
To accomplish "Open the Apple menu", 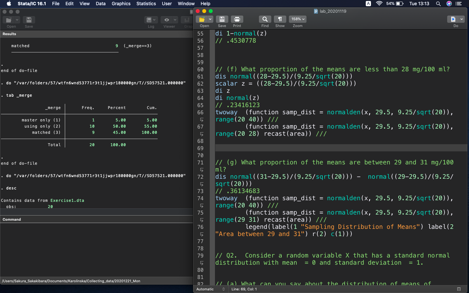I will click(x=9, y=4).
